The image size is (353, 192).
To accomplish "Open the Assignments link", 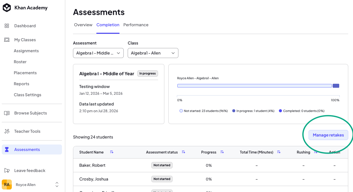I will pyautogui.click(x=26, y=51).
